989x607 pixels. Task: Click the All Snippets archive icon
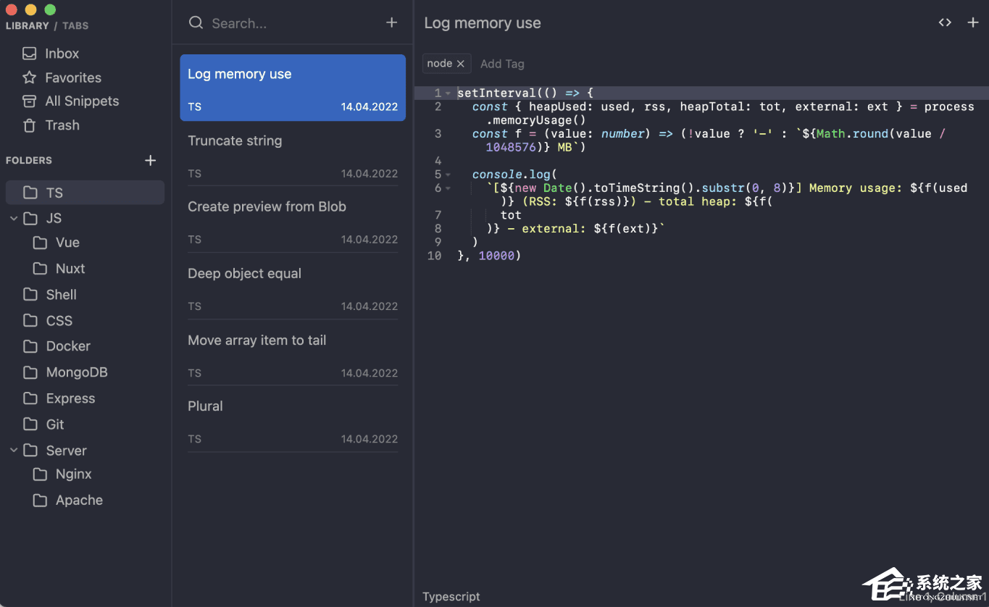(x=29, y=101)
